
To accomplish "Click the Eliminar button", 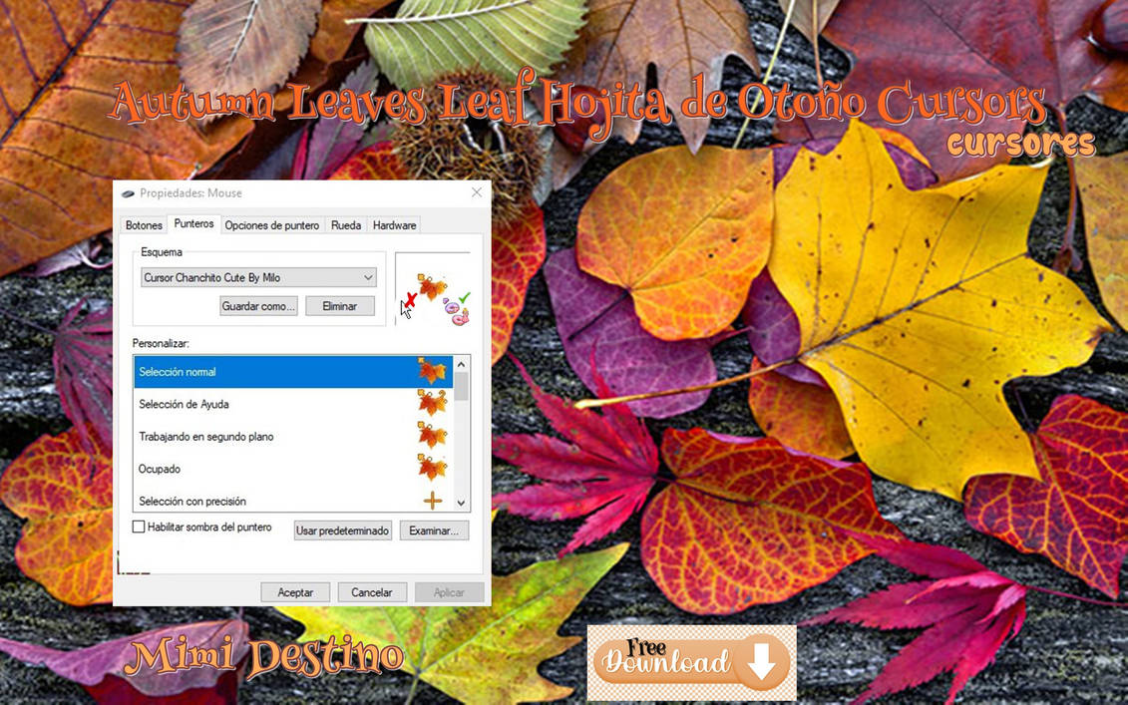I will tap(340, 305).
